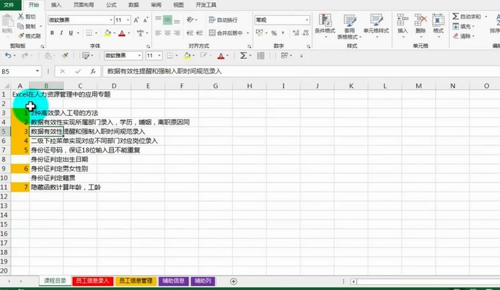Viewport: 500px width, 290px height.
Task: Click the Cut (剪切) button
Action: coord(27,17)
